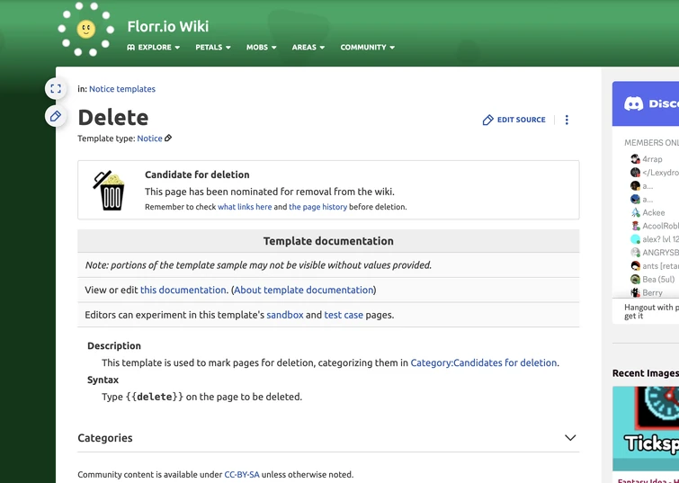Click the pencil icon beside Notice type
The width and height of the screenshot is (679, 483).
click(168, 139)
